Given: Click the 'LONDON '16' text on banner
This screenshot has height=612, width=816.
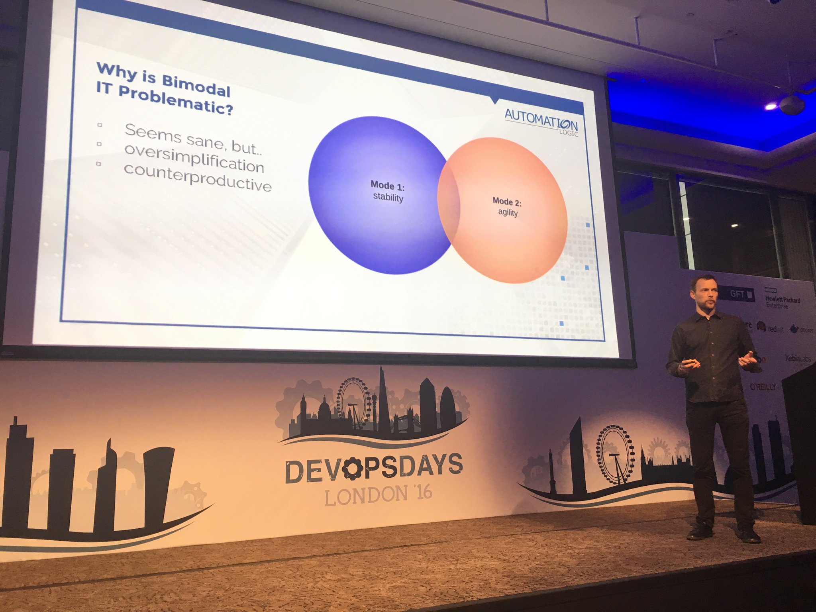Looking at the screenshot, I should [378, 495].
